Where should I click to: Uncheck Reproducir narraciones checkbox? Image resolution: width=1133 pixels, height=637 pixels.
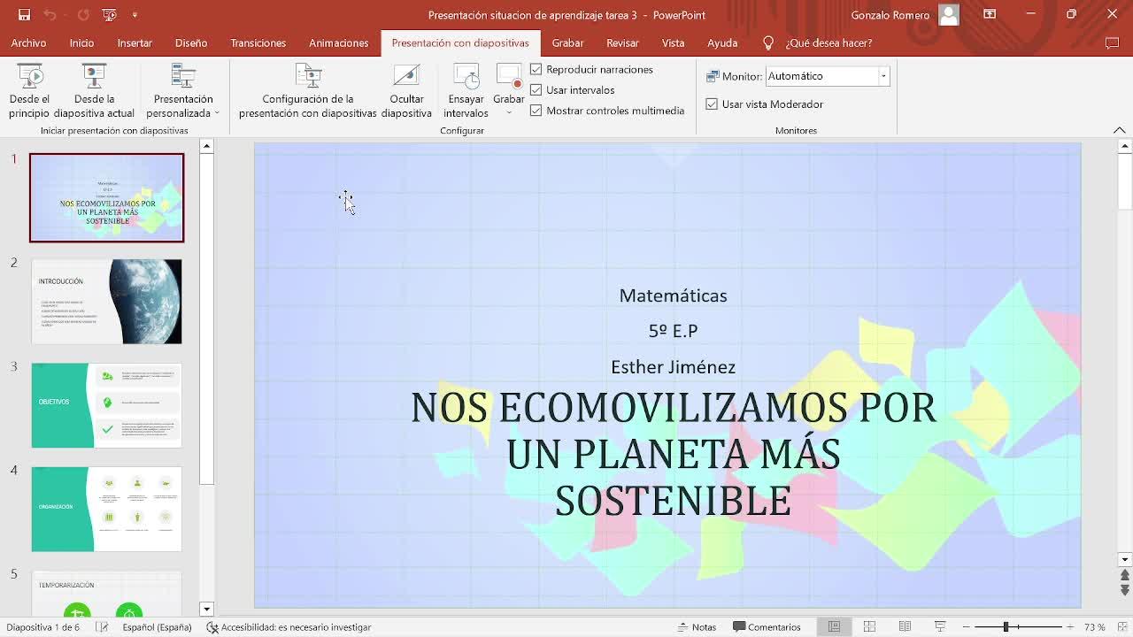pyautogui.click(x=536, y=69)
